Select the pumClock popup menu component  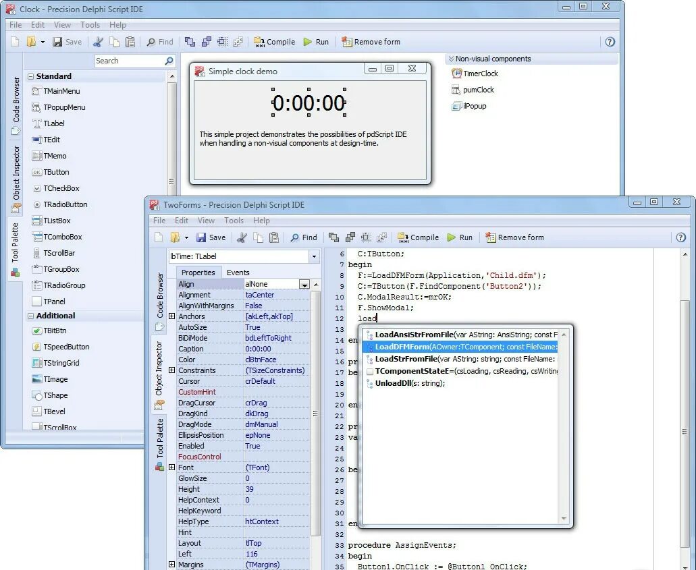[473, 90]
